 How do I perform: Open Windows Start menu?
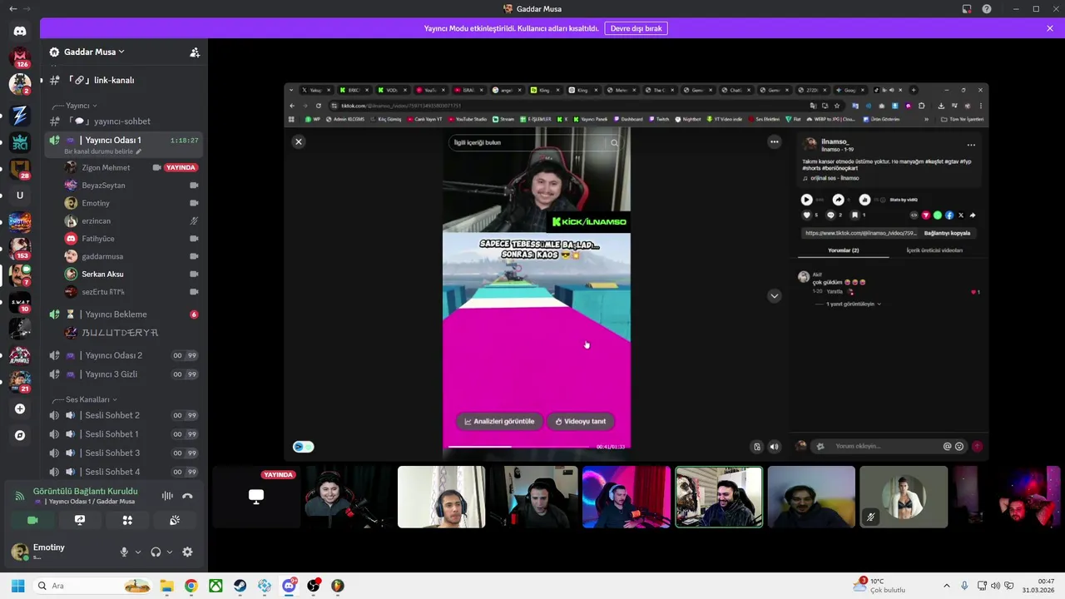coord(17,586)
